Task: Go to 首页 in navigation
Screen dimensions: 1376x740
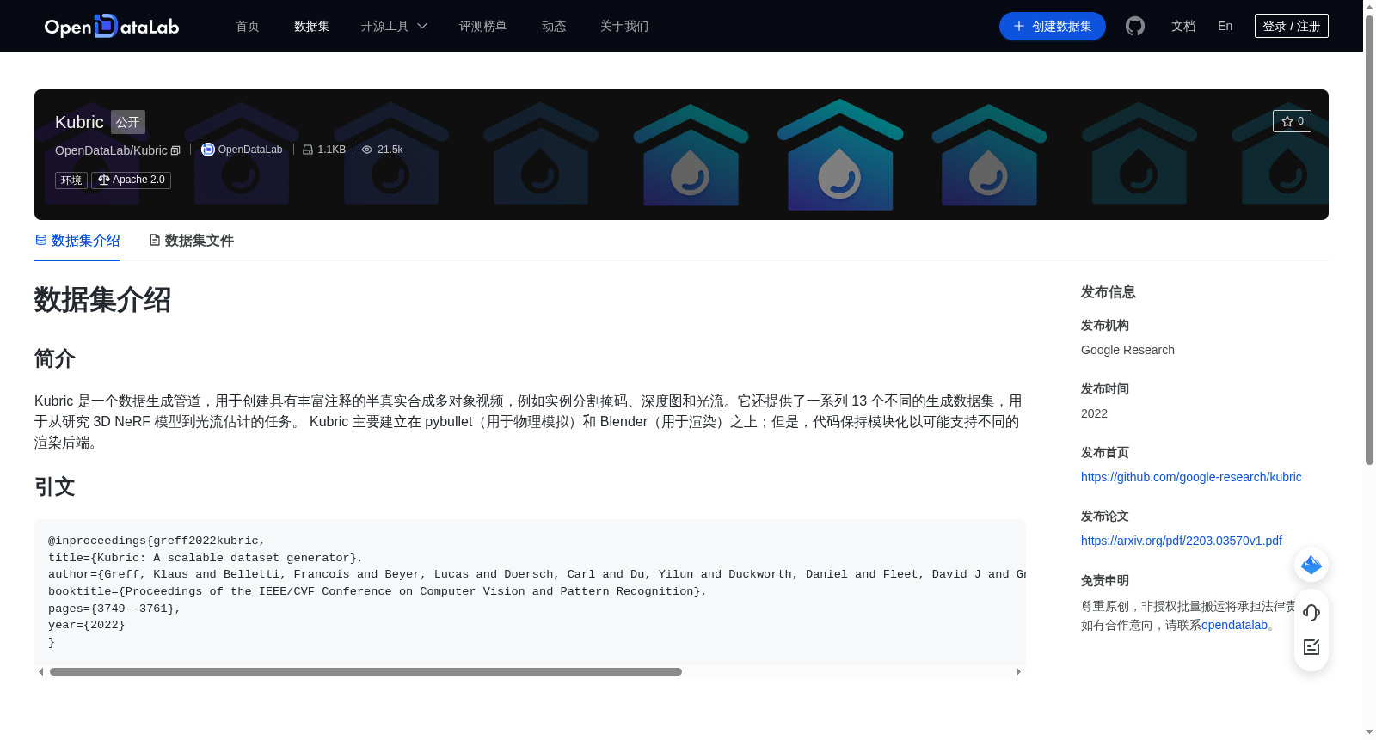Action: tap(248, 26)
